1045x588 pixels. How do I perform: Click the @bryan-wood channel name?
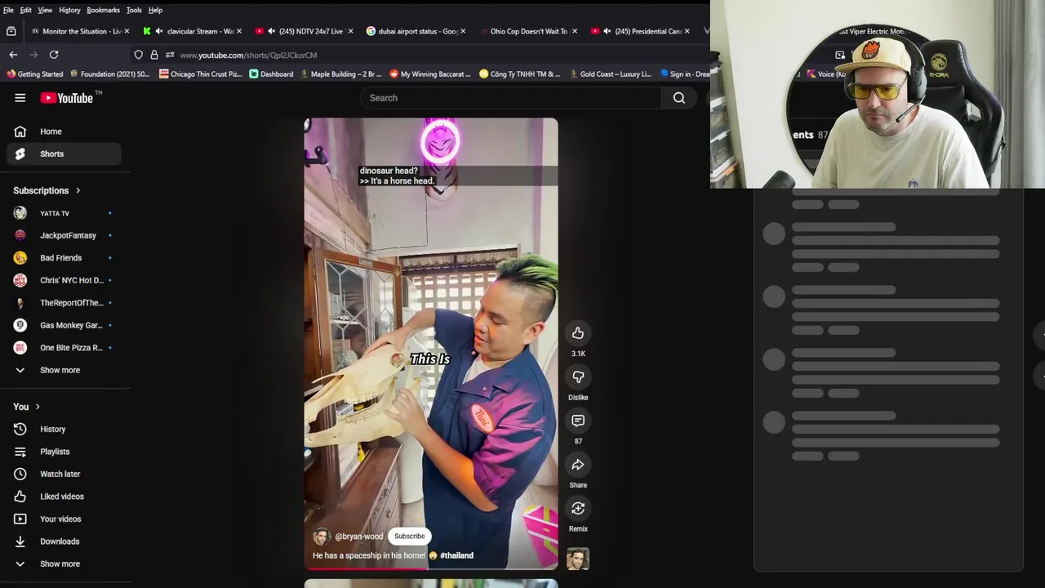[x=358, y=537]
